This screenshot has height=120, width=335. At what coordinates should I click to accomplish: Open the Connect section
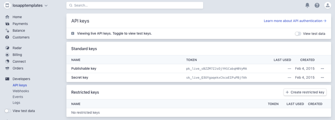pos(19,62)
